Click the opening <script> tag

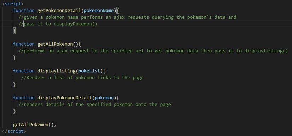pyautogui.click(x=13, y=4)
